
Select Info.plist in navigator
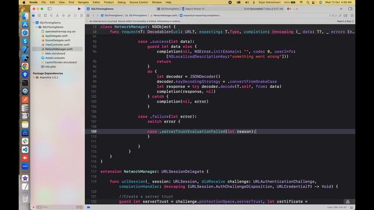tap(50, 66)
